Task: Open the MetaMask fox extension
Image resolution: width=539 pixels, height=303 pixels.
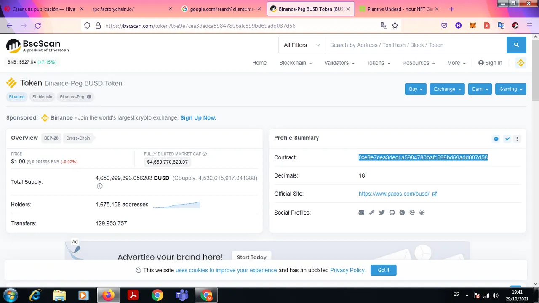Action: click(472, 25)
